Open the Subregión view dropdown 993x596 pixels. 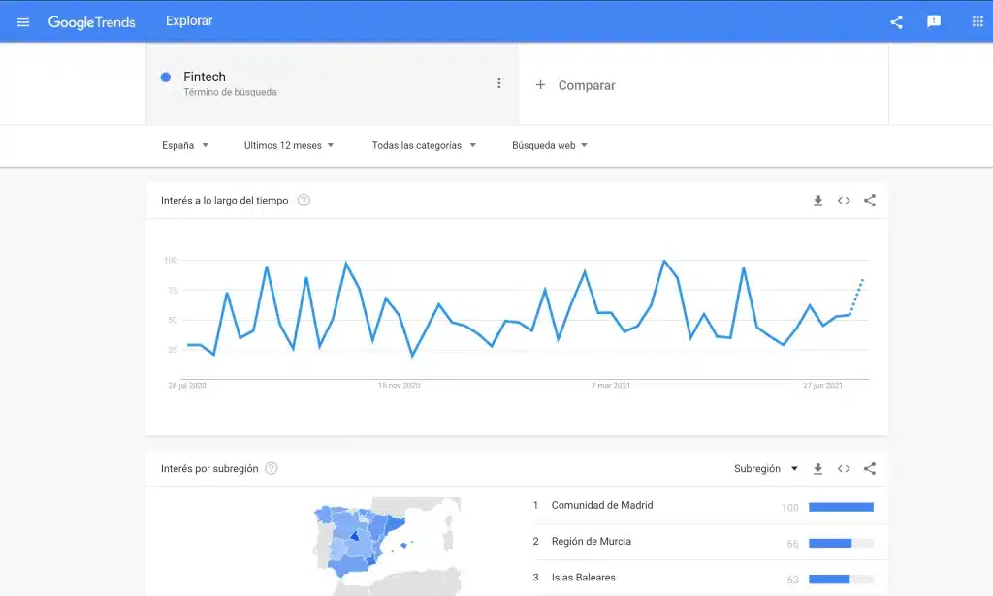765,468
